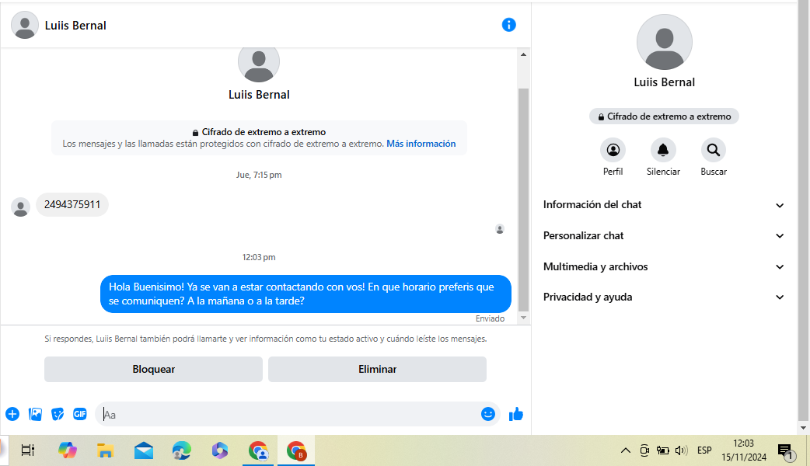The image size is (810, 466).
Task: Toggle Silenciar bell for this chat
Action: [663, 150]
